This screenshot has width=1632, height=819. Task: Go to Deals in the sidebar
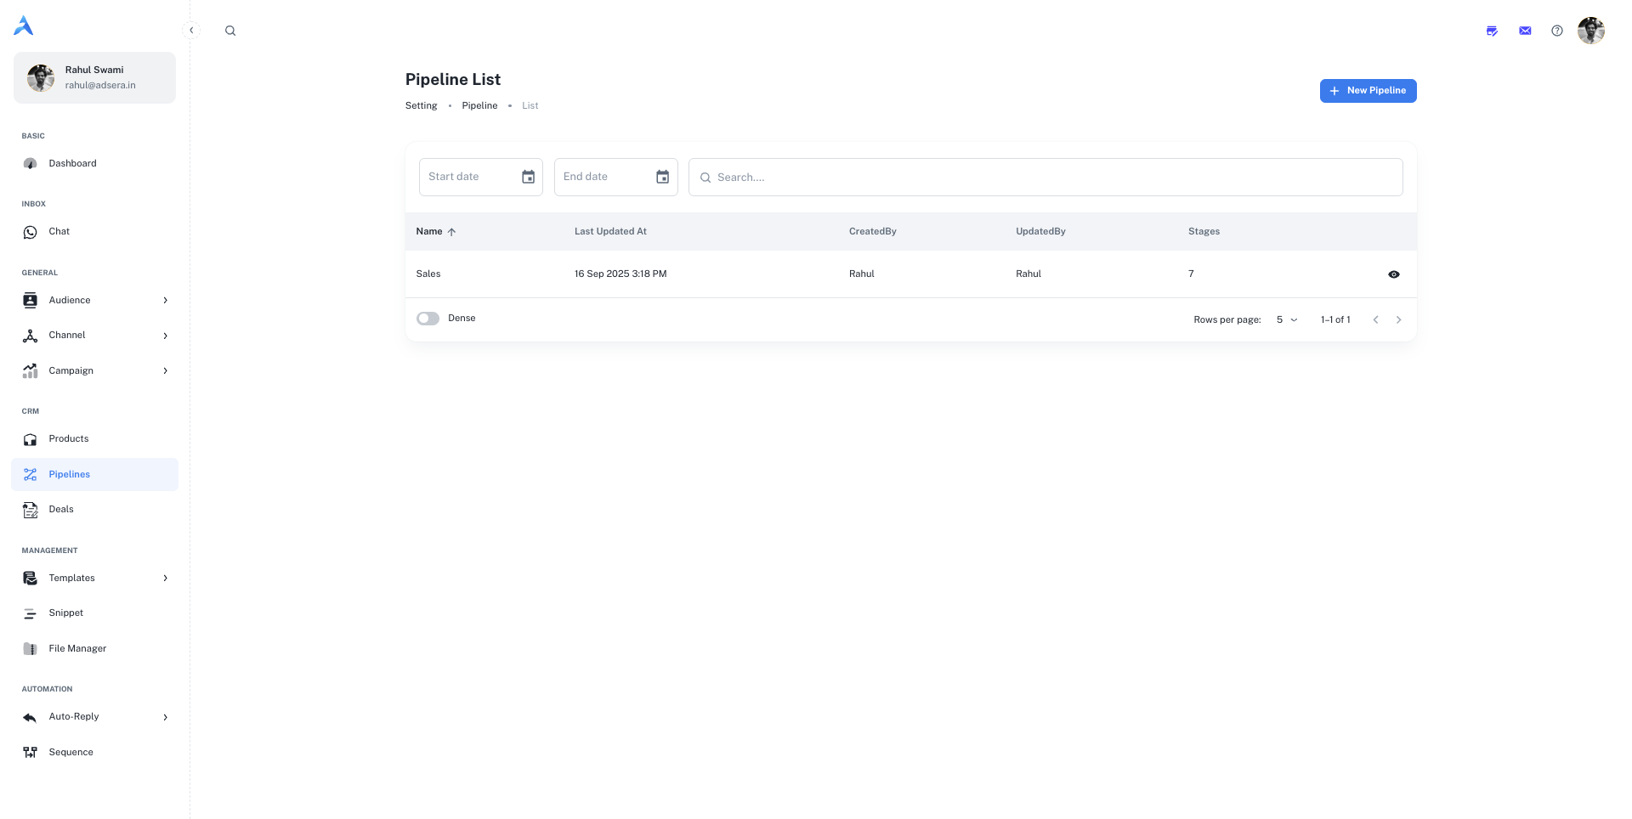61,509
